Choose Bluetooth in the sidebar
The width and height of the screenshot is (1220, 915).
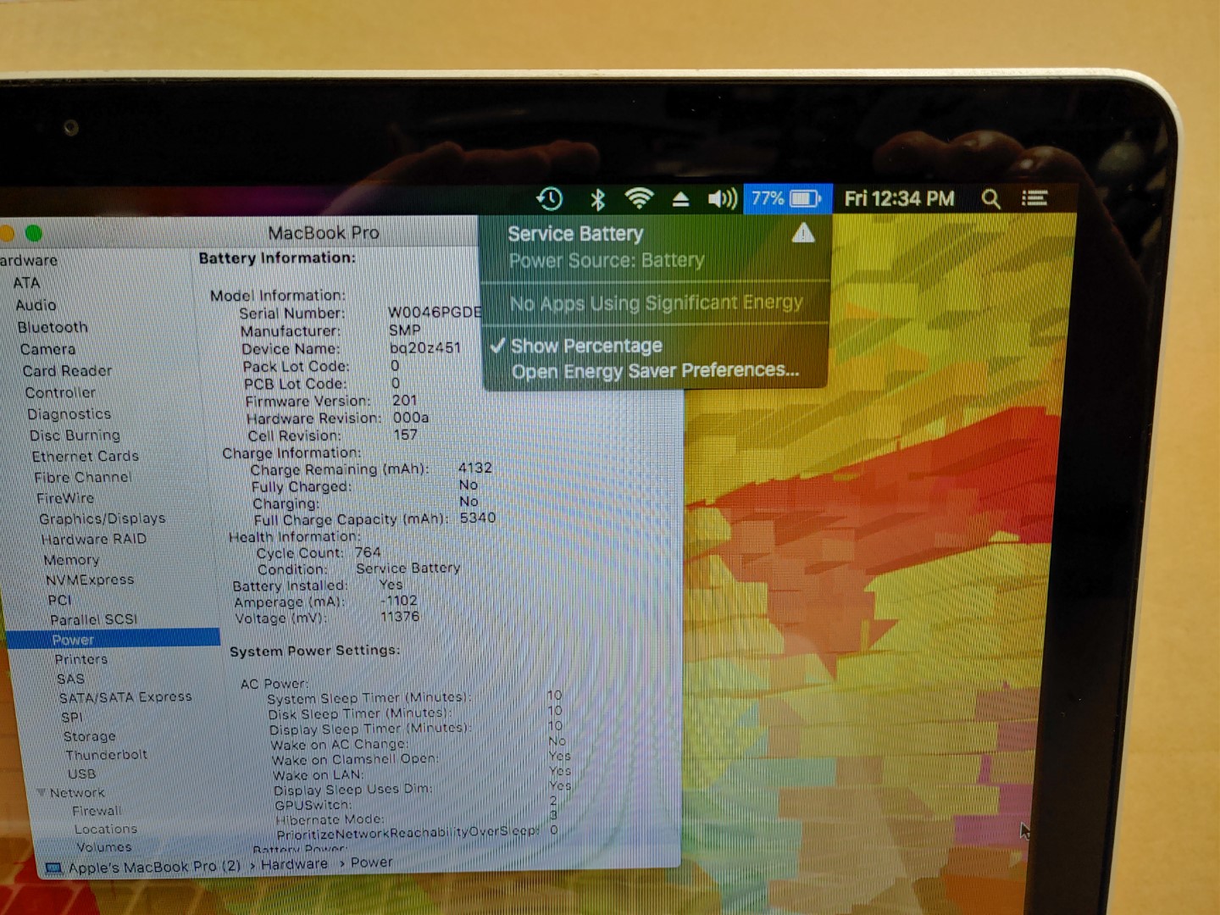point(53,327)
